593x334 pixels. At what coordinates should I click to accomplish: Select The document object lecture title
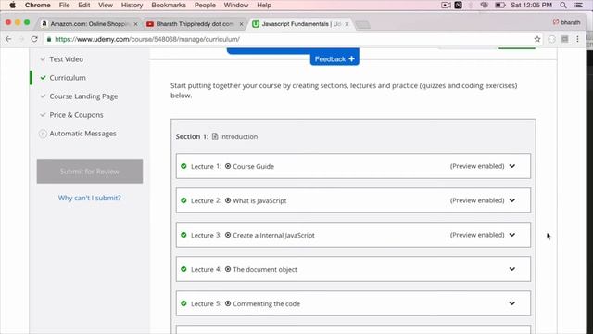(265, 269)
